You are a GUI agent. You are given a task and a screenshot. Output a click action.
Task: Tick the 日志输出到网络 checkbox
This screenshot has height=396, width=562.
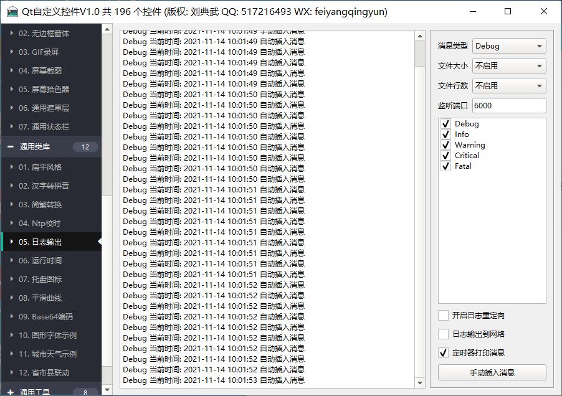pyautogui.click(x=443, y=334)
